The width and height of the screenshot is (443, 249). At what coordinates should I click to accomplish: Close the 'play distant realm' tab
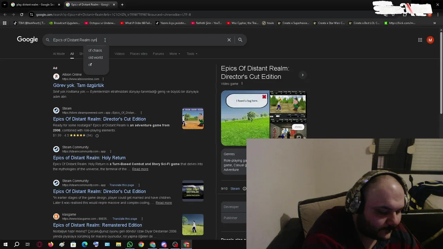tap(59, 4)
